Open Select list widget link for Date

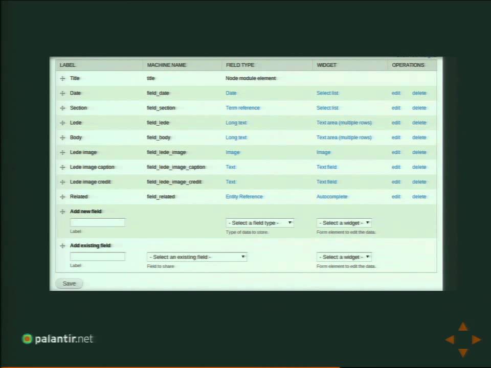click(327, 93)
